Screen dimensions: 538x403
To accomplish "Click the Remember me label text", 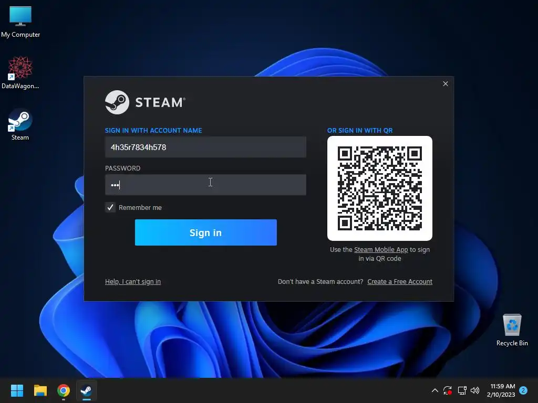I will (x=140, y=207).
